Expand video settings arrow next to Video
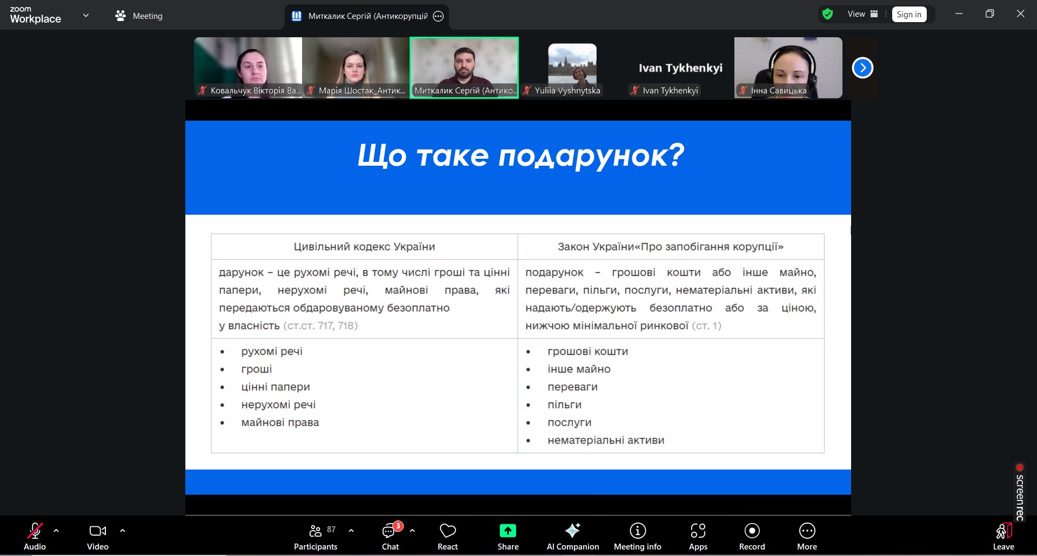Screen dimensions: 1037x556 click(123, 531)
